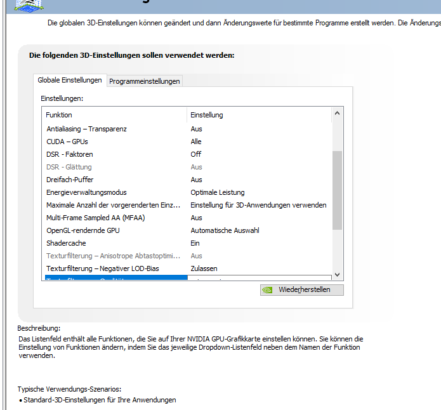Click the NVIDIA logo on the Wiederherstellen button
Screen dimensions: 441x410
tap(268, 290)
